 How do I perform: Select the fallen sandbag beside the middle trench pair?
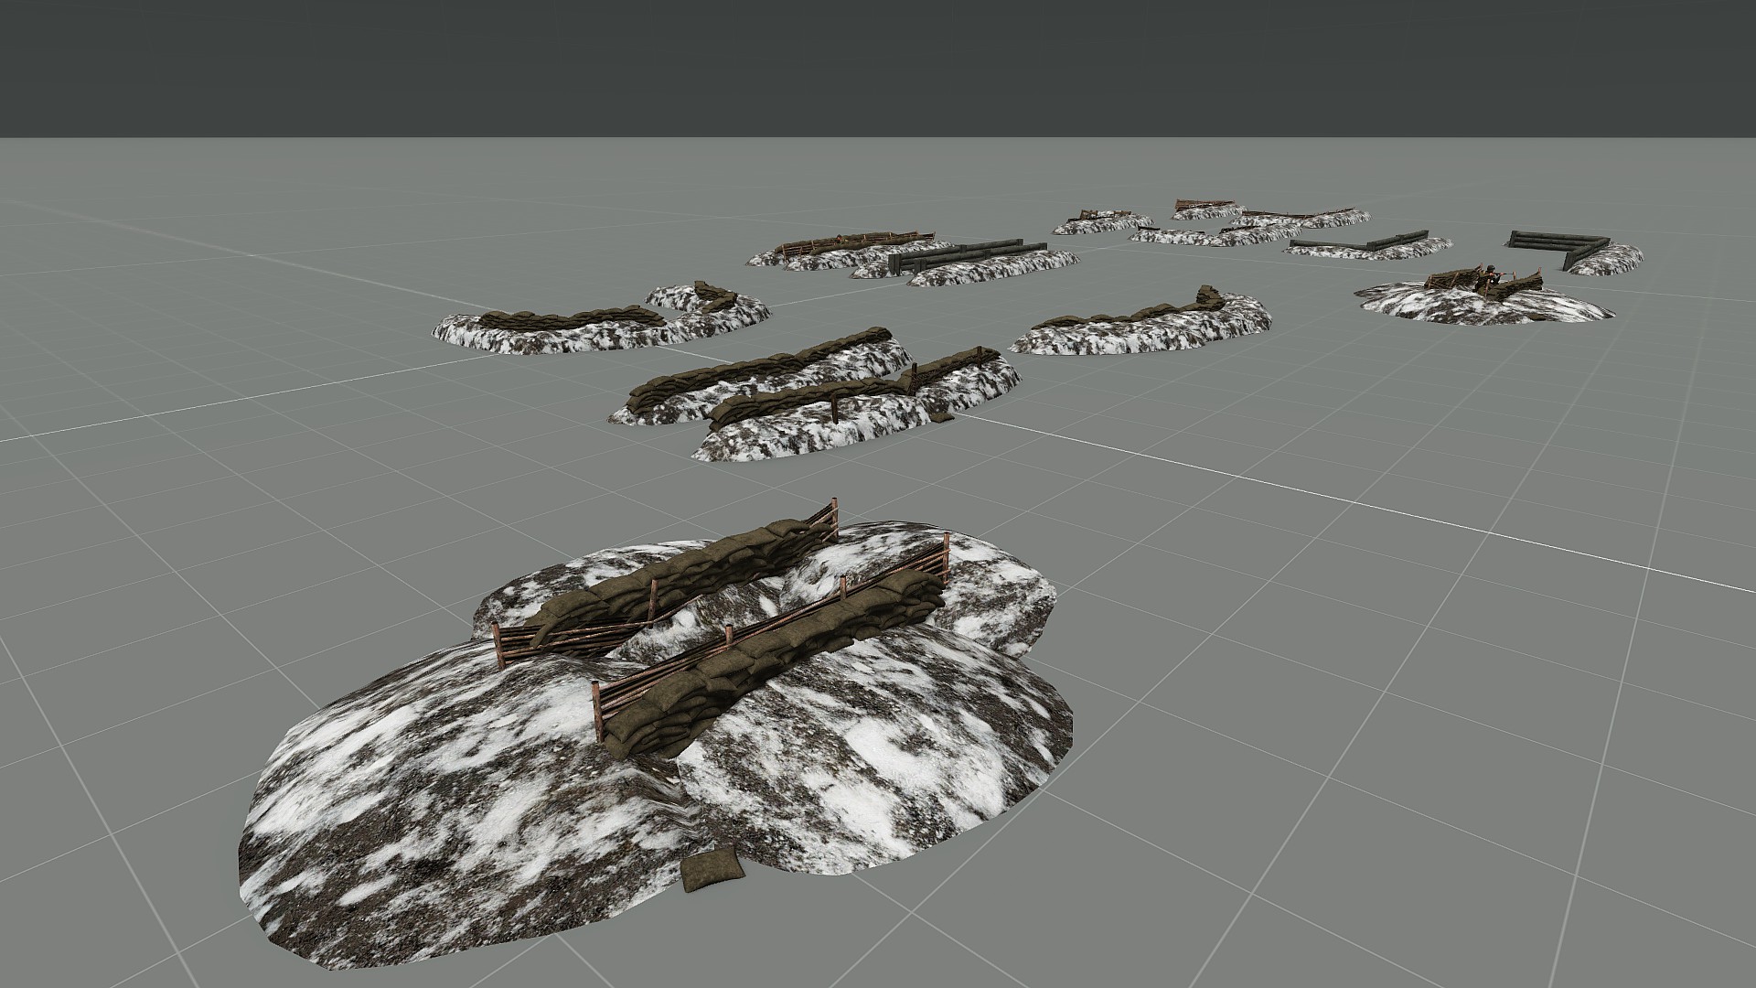pyautogui.click(x=942, y=418)
